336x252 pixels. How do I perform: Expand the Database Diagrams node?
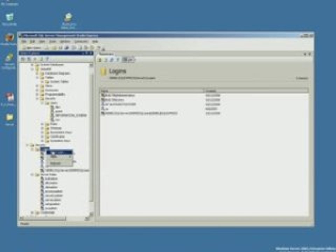37,73
